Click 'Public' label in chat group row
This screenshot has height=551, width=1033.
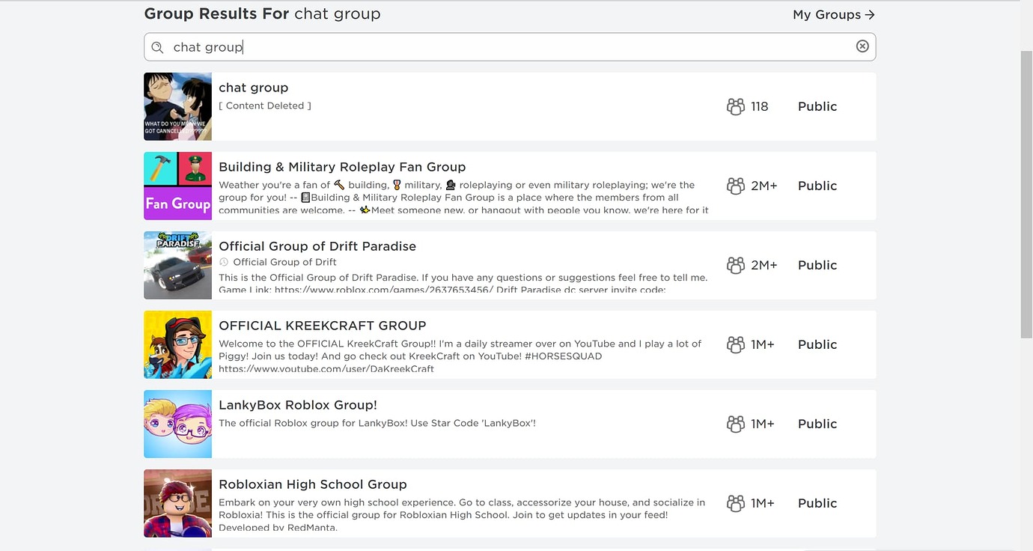click(817, 106)
